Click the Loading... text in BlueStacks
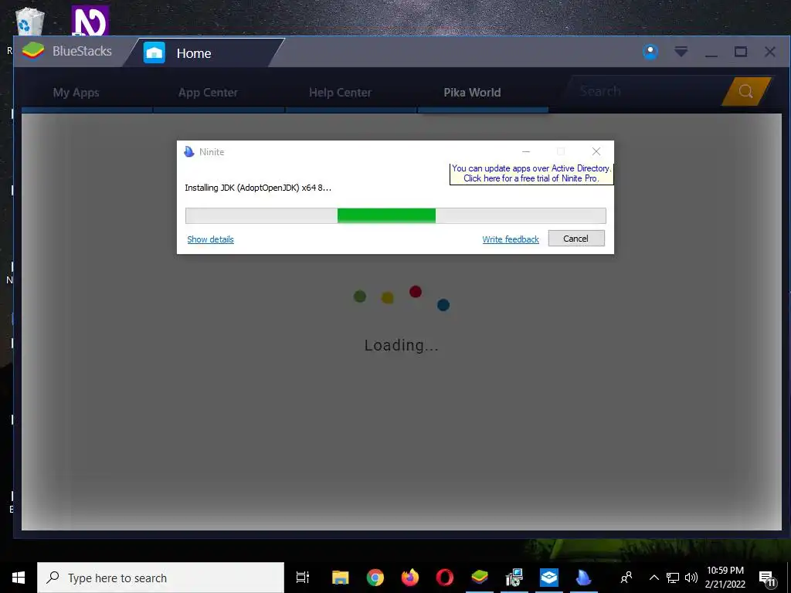The height and width of the screenshot is (593, 791). [x=402, y=345]
